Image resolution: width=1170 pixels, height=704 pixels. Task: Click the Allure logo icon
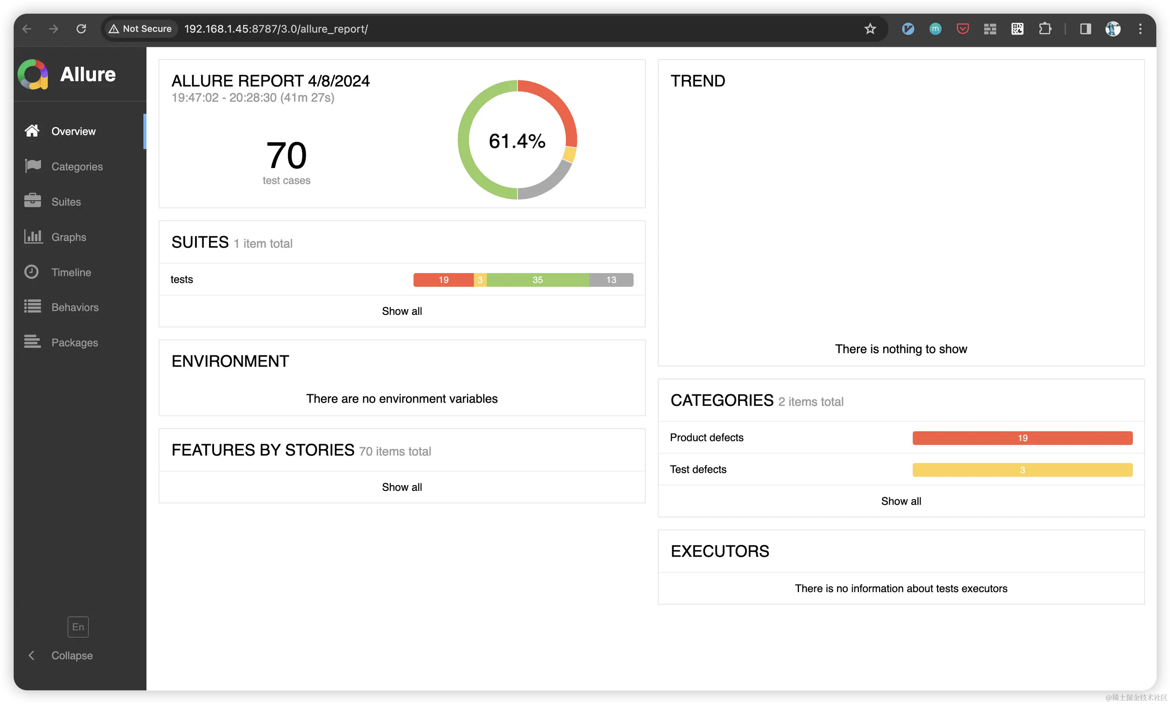33,75
